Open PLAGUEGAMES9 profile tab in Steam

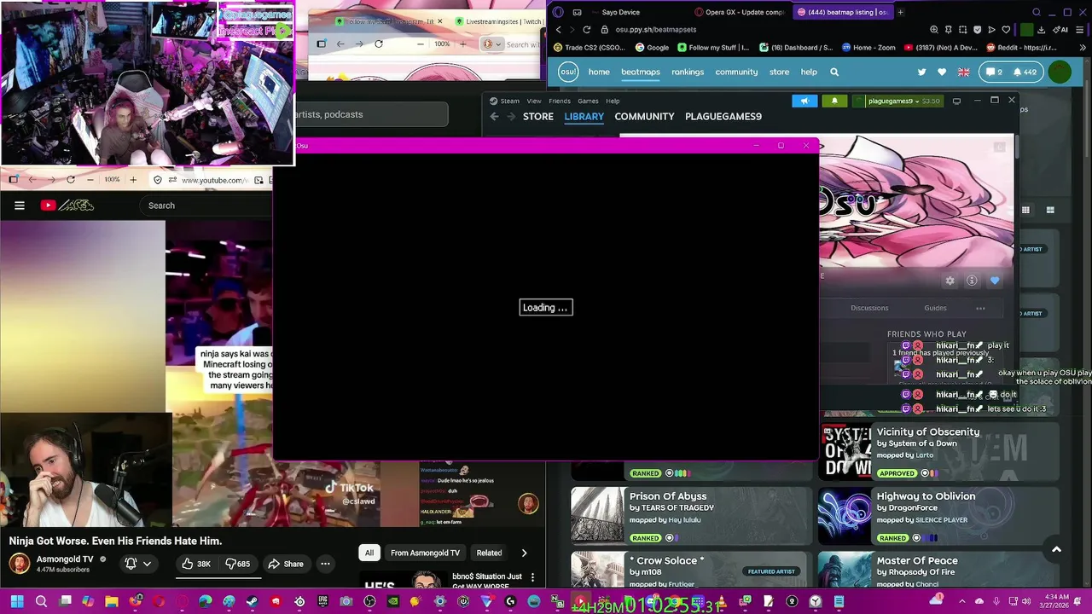point(723,117)
